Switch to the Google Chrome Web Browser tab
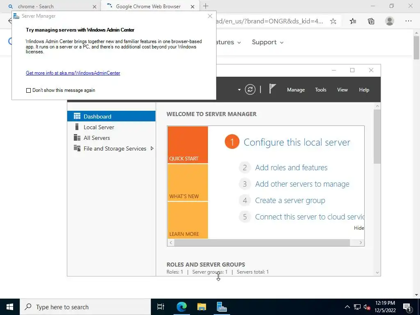Image resolution: width=420 pixels, height=315 pixels. [150, 7]
